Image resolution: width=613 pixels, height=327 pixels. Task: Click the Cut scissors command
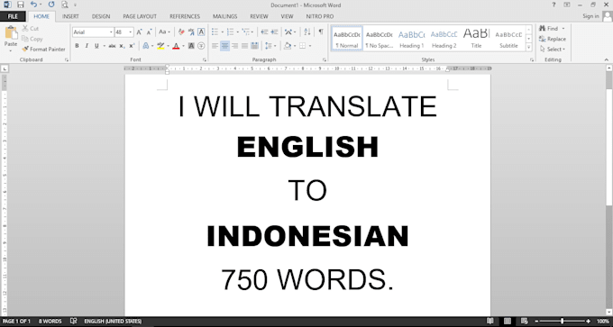[x=30, y=29]
